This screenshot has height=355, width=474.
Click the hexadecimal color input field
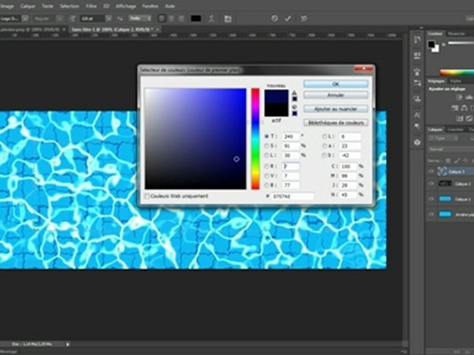coord(292,196)
